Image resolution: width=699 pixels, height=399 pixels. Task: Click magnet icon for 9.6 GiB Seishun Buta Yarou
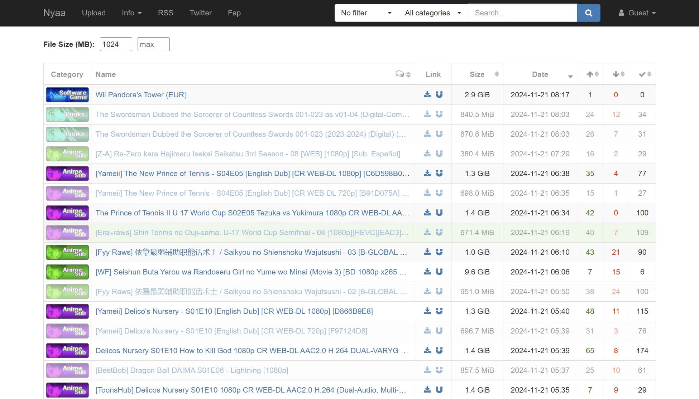tap(439, 272)
